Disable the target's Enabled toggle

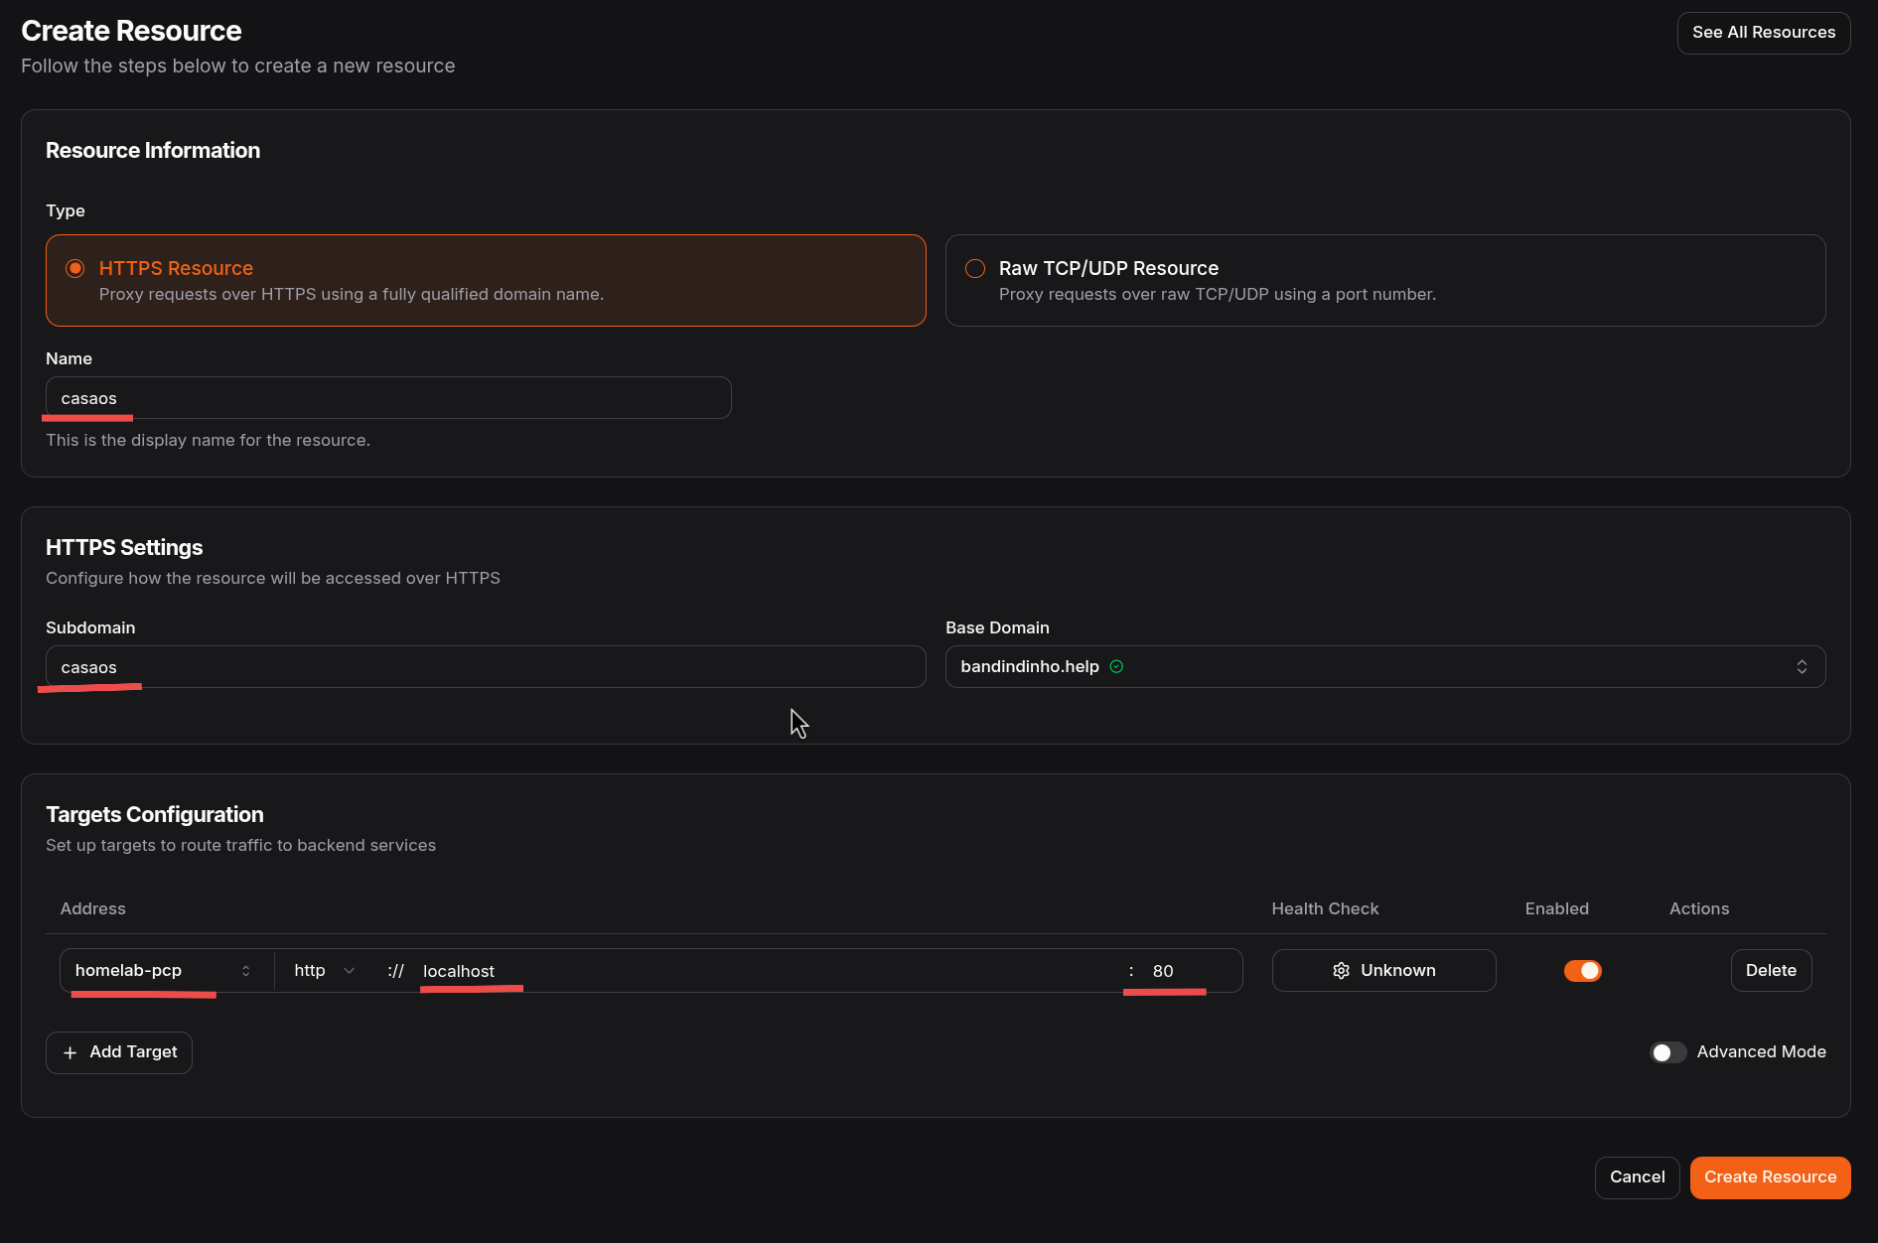[1582, 970]
